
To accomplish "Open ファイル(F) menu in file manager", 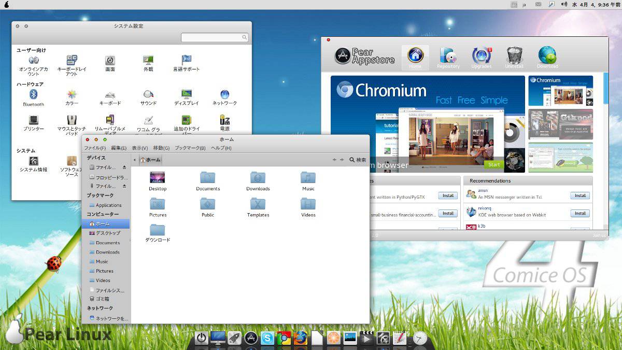I will (x=95, y=148).
